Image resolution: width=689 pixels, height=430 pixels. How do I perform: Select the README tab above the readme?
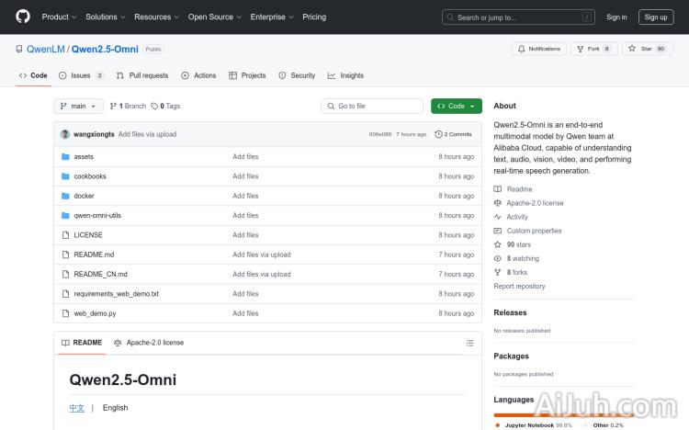tap(82, 343)
